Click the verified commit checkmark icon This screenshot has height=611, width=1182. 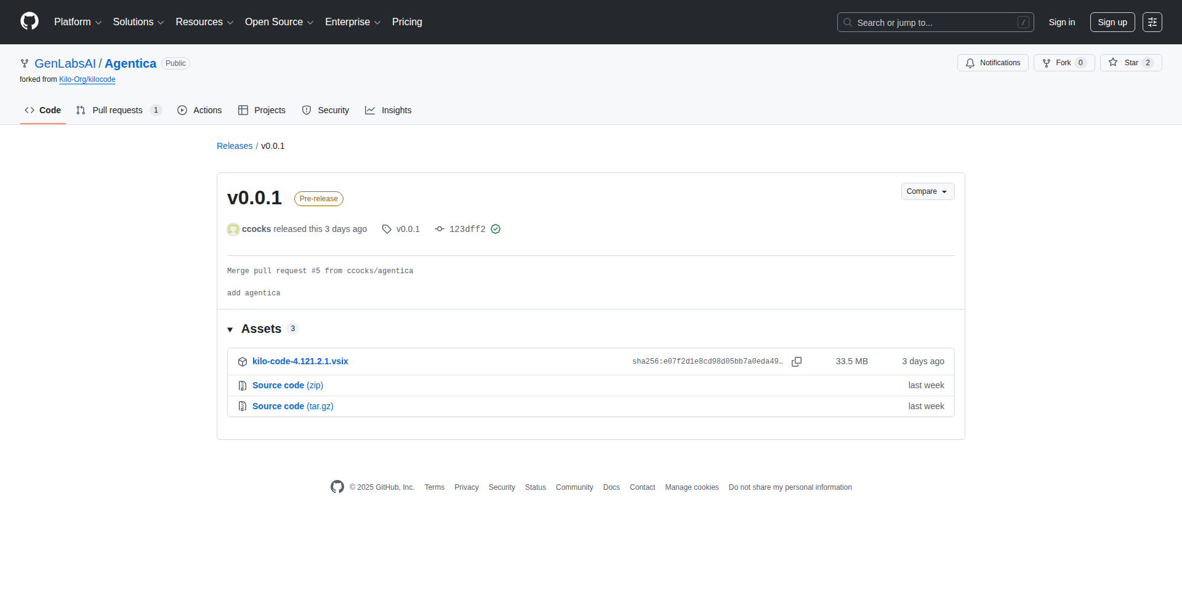(496, 229)
